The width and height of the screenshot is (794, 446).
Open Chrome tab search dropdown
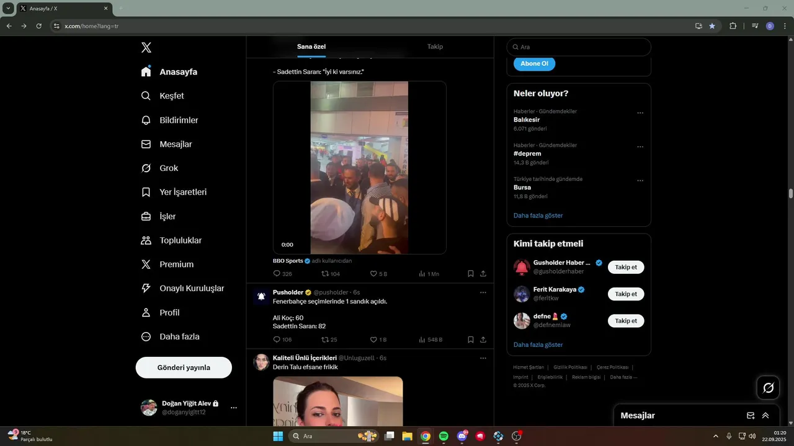pos(8,9)
